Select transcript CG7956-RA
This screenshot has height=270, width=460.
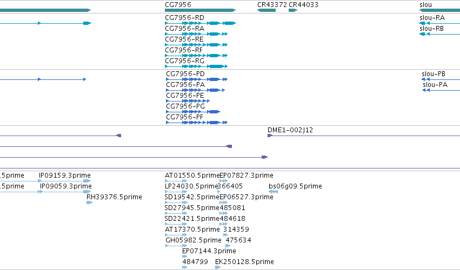point(196,34)
